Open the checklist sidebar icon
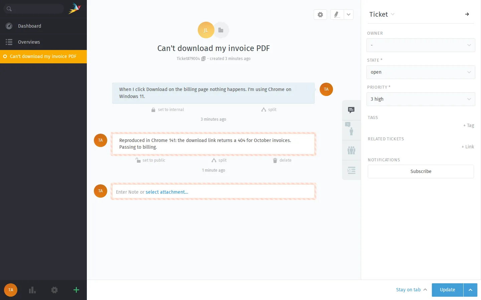 click(351, 170)
